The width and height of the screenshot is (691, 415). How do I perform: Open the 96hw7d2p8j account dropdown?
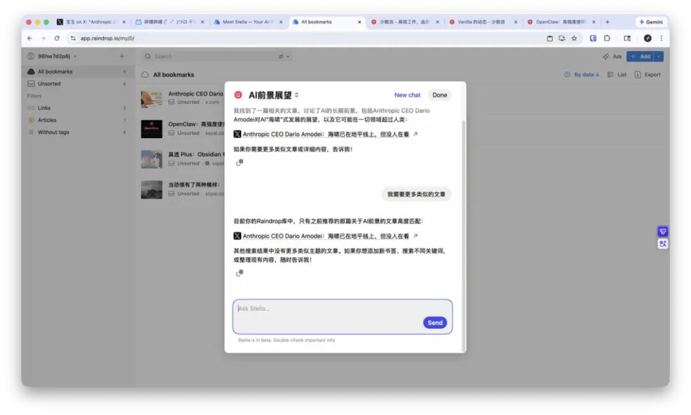(52, 56)
